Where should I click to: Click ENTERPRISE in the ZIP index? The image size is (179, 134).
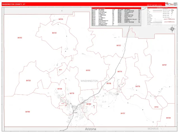103,12
